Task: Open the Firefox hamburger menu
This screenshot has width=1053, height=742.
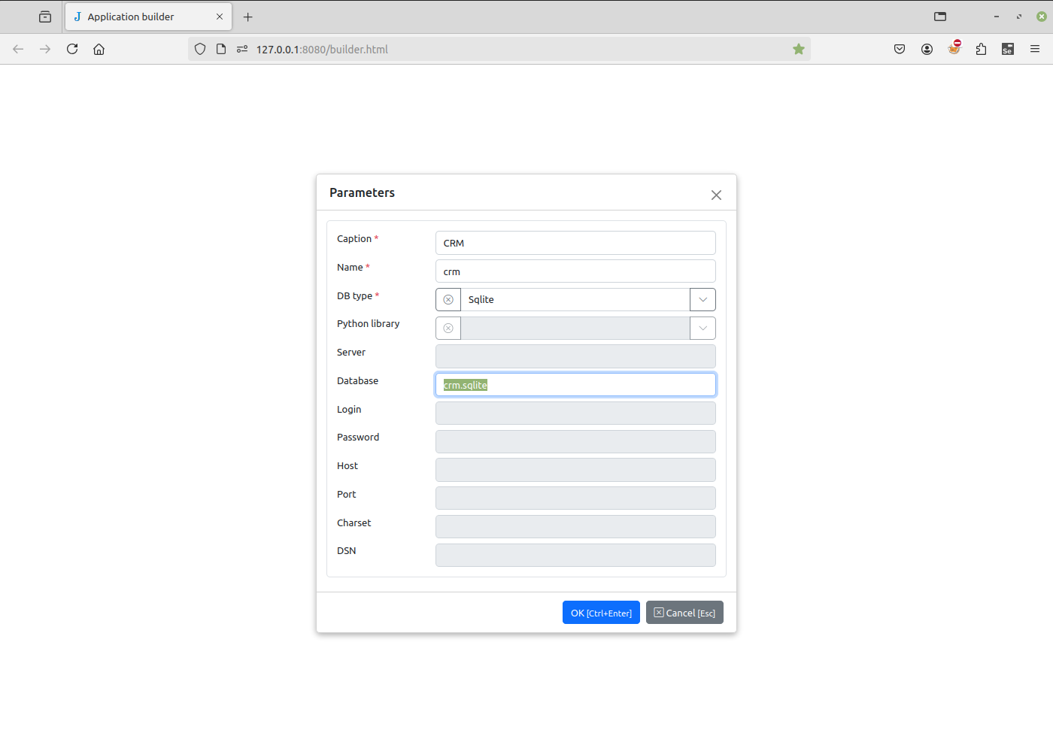Action: (x=1035, y=50)
